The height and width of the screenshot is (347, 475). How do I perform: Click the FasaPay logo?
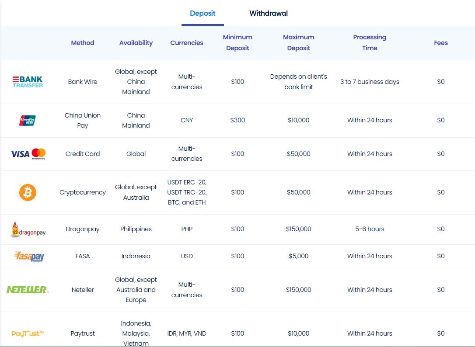pyautogui.click(x=28, y=256)
